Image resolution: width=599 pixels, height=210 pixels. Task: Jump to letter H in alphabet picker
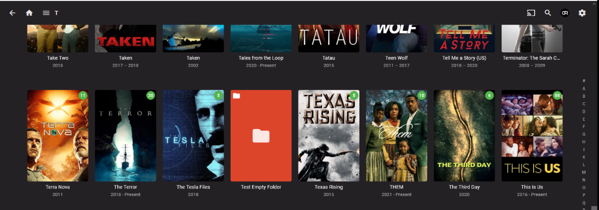tap(584, 142)
